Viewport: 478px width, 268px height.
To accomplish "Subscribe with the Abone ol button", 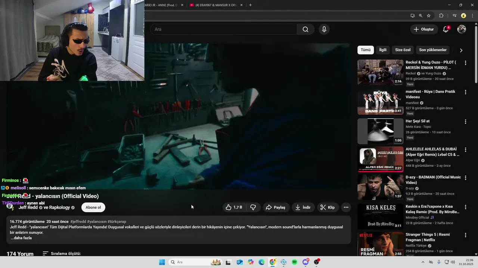I will point(93,207).
